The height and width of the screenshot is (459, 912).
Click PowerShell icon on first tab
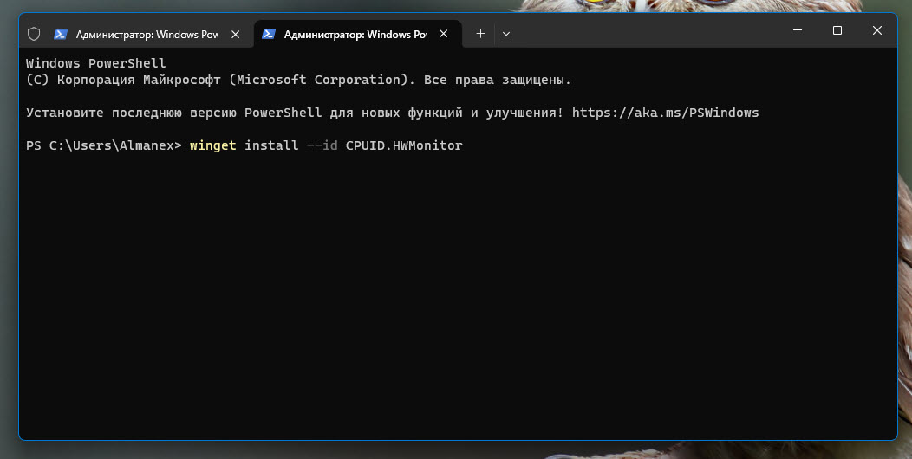pyautogui.click(x=61, y=35)
